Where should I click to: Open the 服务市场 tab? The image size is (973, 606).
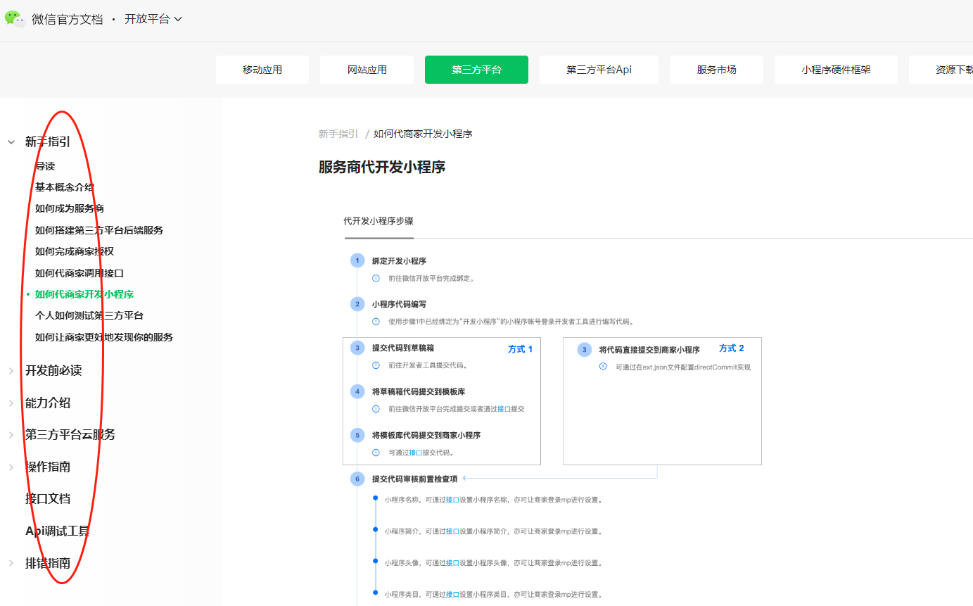716,70
